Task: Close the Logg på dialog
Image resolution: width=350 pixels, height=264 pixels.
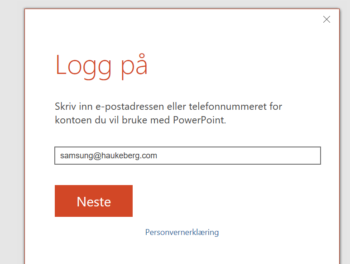Action: [x=326, y=19]
